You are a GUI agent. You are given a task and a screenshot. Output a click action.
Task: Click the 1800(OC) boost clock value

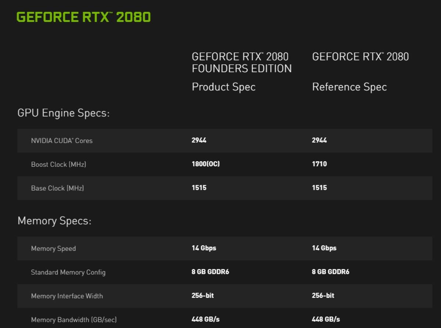coord(205,164)
